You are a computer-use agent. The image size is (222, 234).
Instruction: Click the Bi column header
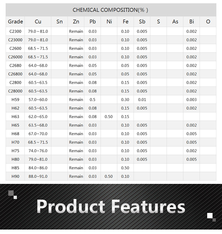(x=192, y=22)
